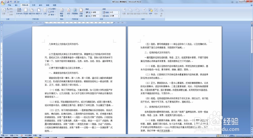This screenshot has height=138, width=253.
Task: Open 页面设置 dialog launcher
Action: point(57,19)
